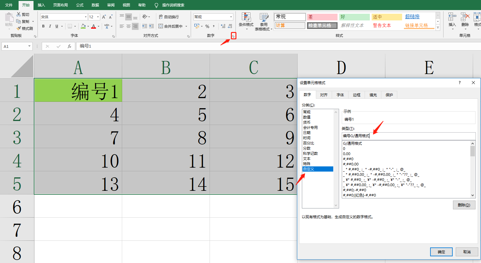The height and width of the screenshot is (263, 481).
Task: Click the Increase Font Size icon
Action: [104, 17]
